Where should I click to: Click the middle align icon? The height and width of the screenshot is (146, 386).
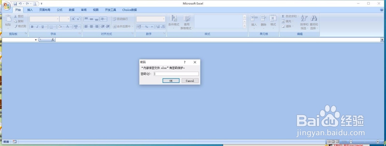[91, 19]
